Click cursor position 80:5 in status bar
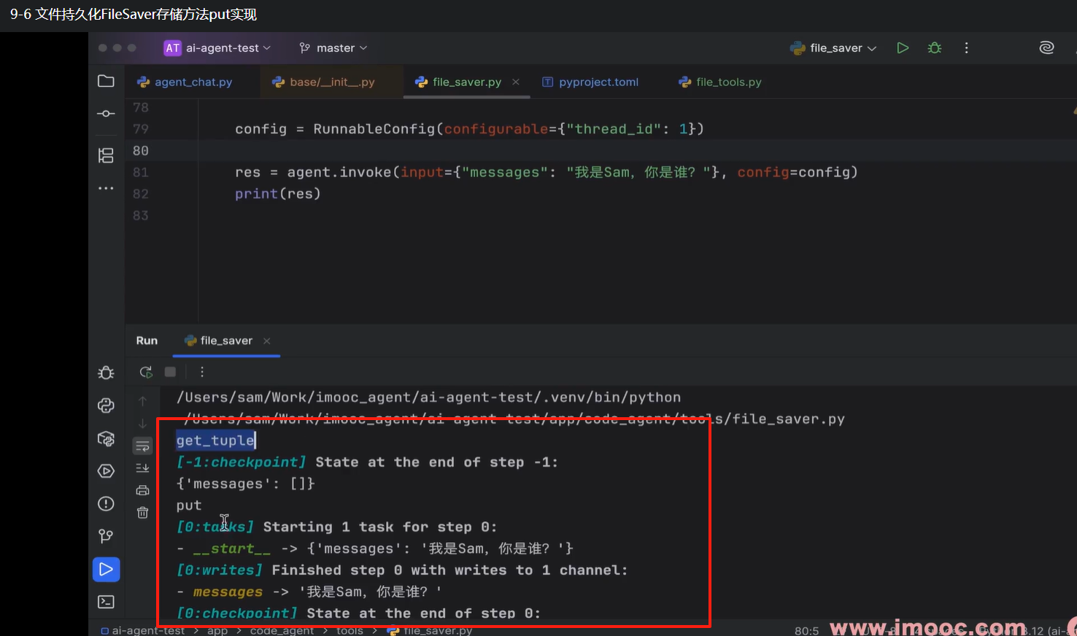 coord(806,630)
